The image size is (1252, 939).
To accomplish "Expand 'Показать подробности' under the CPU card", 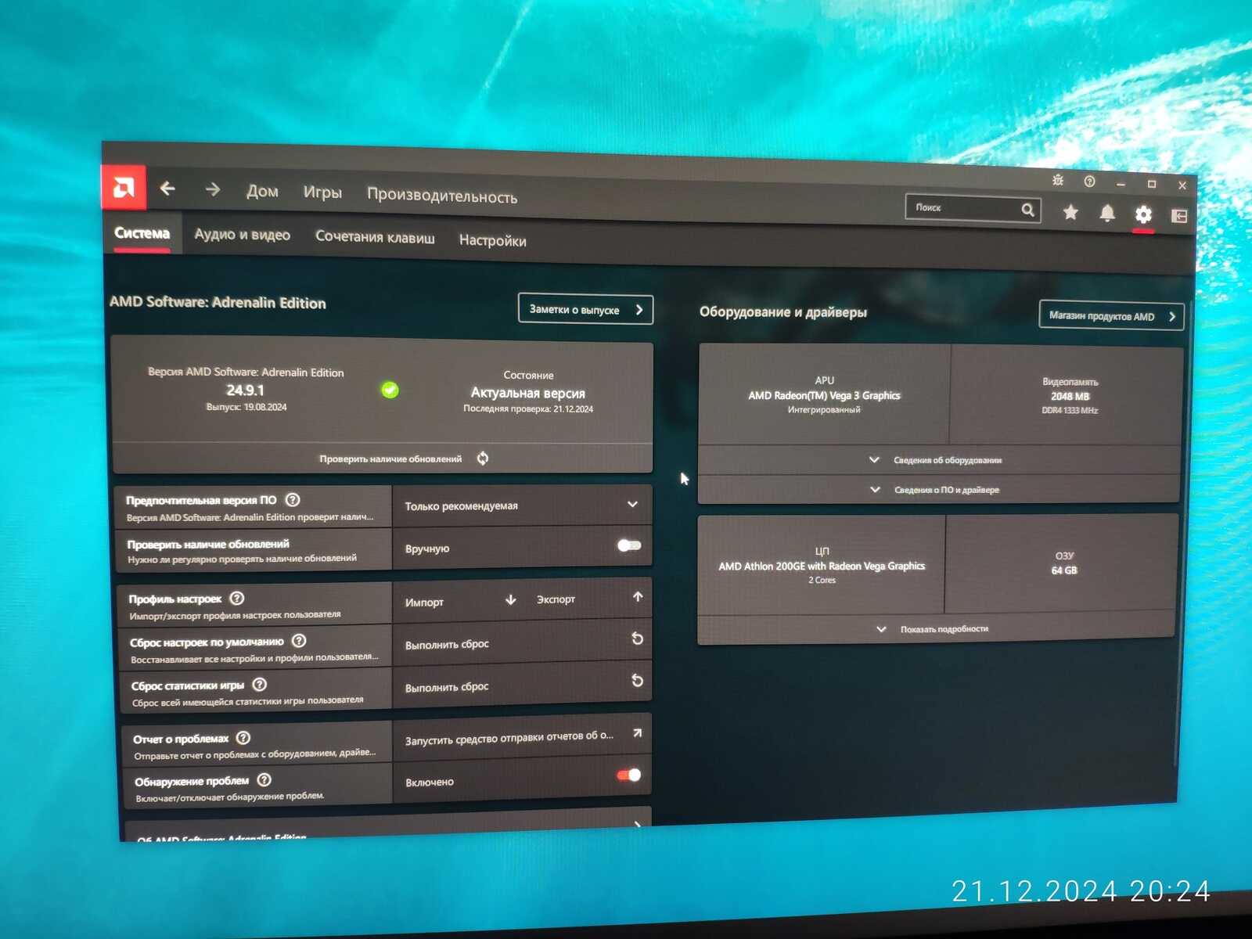I will coord(935,628).
